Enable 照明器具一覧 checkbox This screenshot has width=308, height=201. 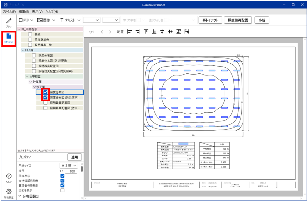[30, 45]
